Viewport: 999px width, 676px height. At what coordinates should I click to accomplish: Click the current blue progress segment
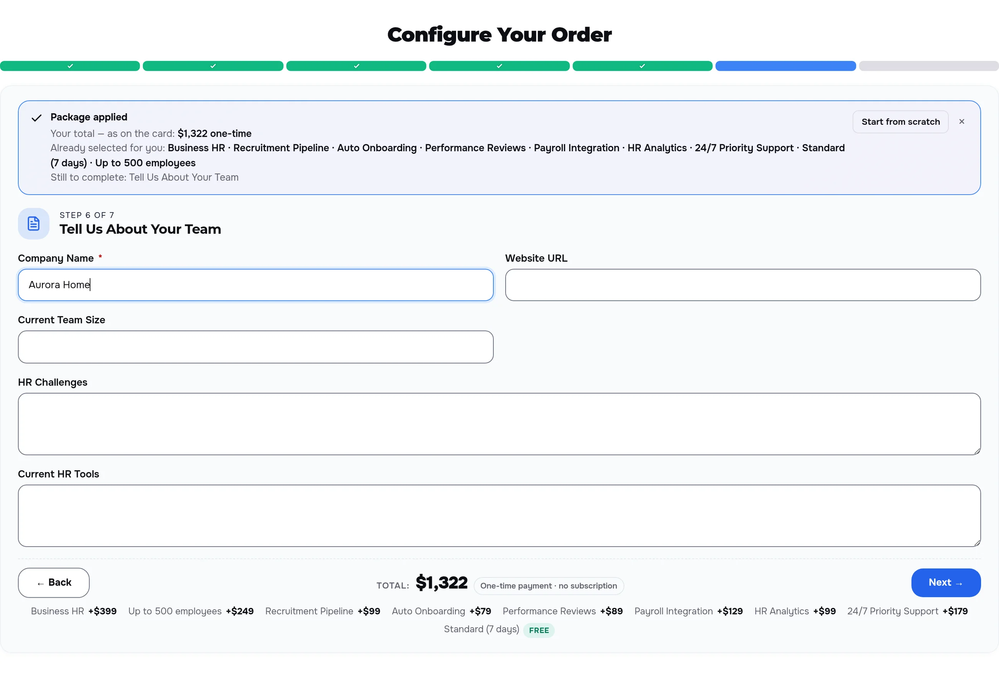click(x=785, y=66)
